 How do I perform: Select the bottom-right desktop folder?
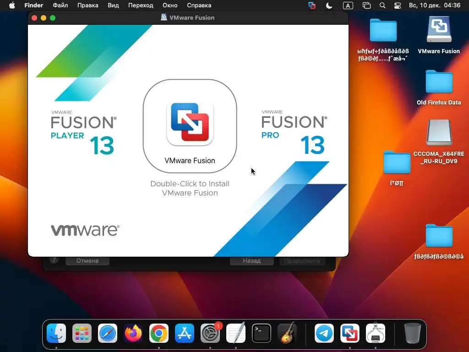pos(439,236)
